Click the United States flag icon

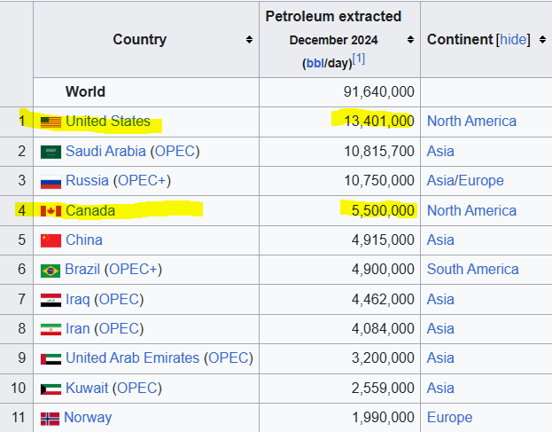tap(51, 122)
